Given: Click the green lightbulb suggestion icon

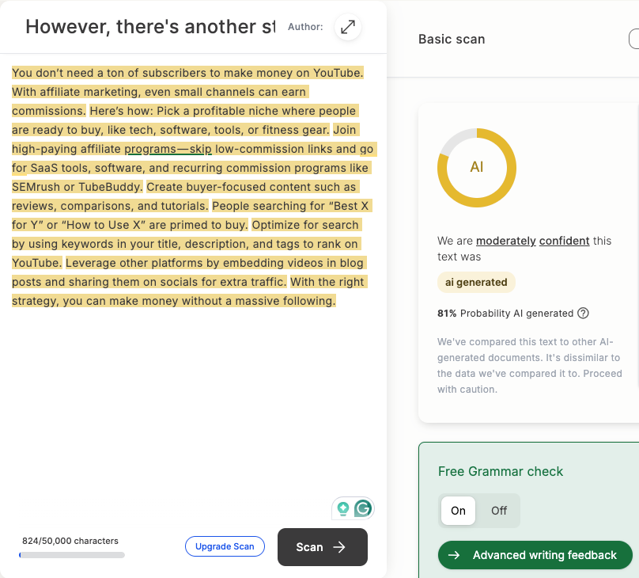Looking at the screenshot, I should [x=343, y=508].
